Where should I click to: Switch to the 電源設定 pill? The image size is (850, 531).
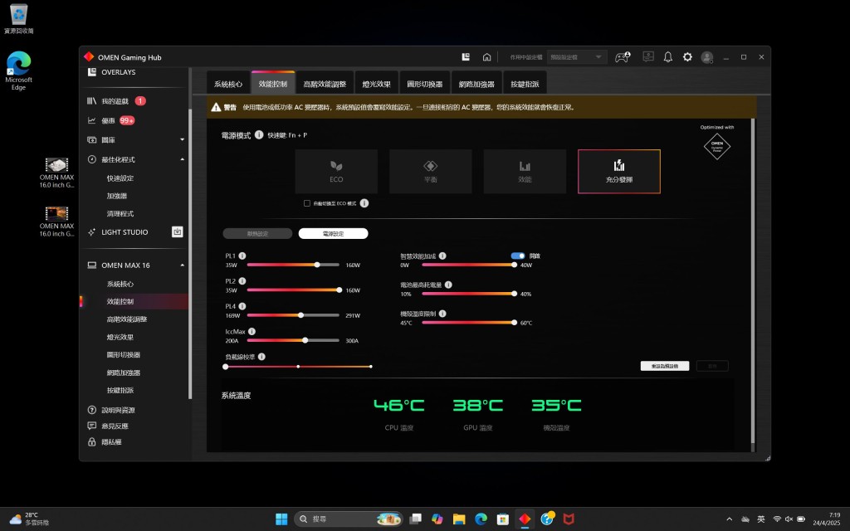tap(333, 233)
